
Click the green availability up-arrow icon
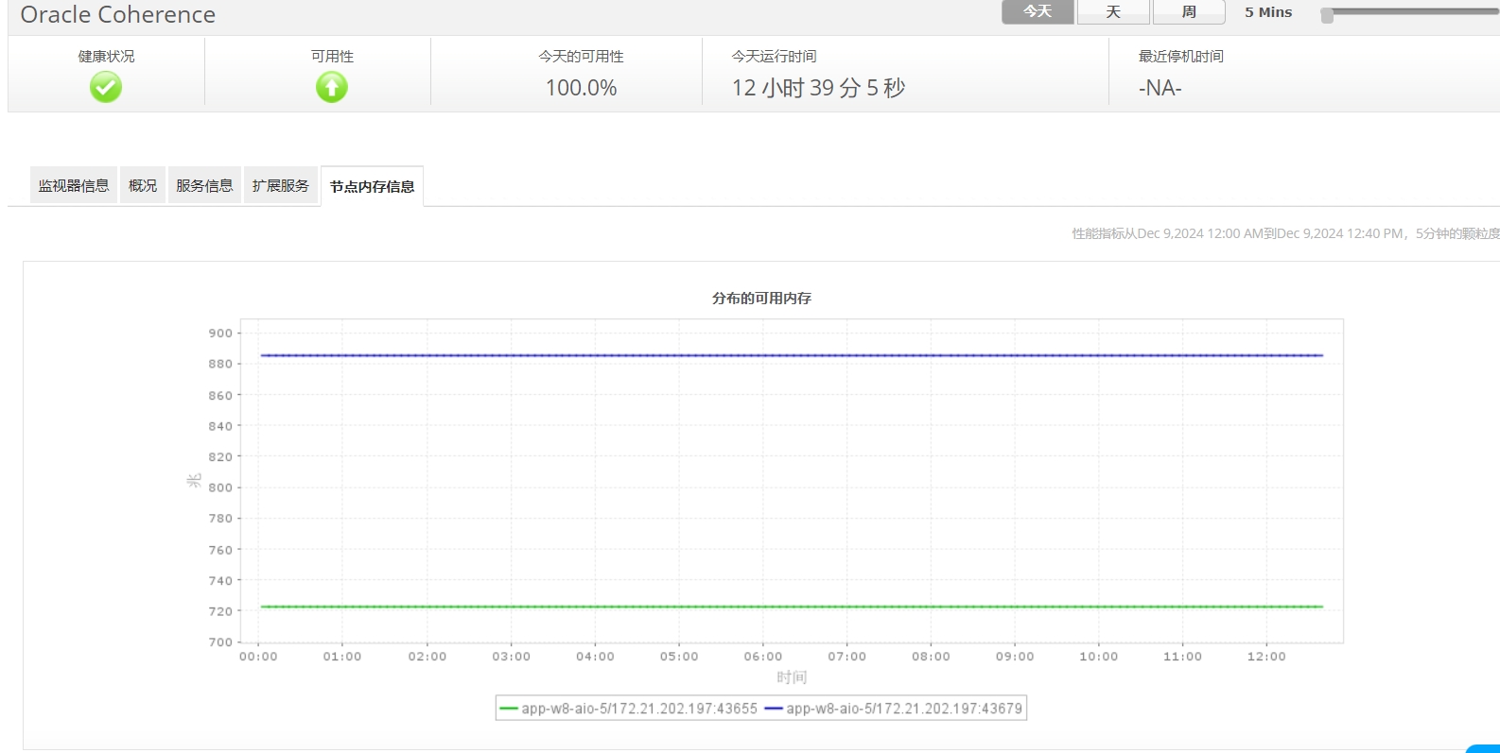point(332,88)
